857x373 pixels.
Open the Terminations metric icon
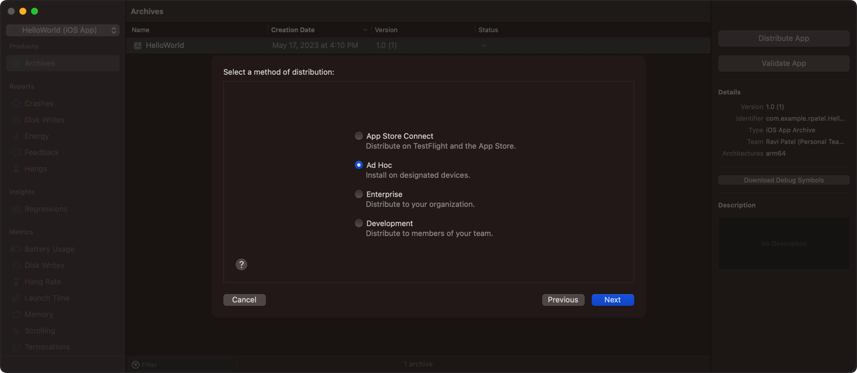(16, 347)
